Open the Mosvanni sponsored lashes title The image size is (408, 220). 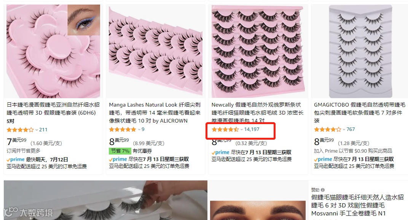click(357, 206)
